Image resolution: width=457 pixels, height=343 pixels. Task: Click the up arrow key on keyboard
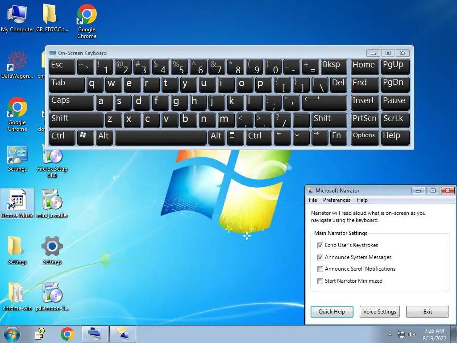301,120
